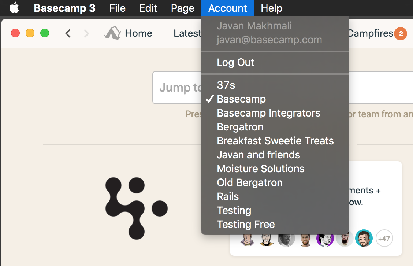Go forward with the right chevron arrow
This screenshot has height=266, width=413.
(x=86, y=33)
